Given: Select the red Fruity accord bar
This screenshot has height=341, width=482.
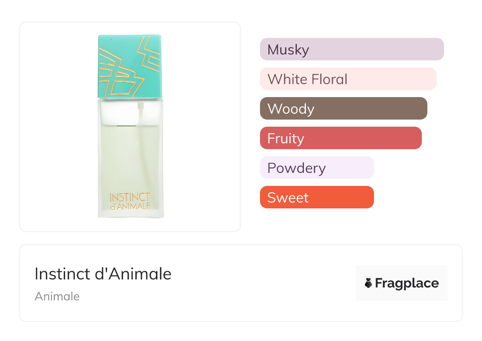Looking at the screenshot, I should point(341,138).
